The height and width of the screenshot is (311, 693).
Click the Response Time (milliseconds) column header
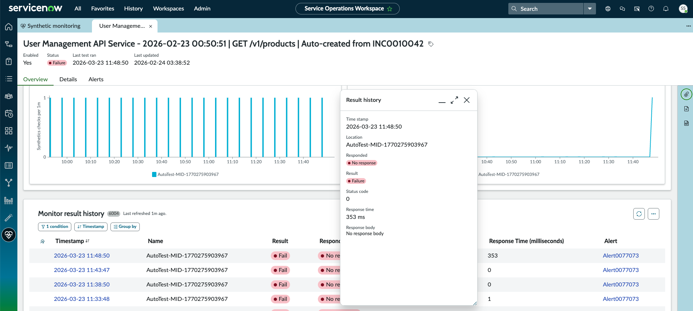[x=526, y=241]
